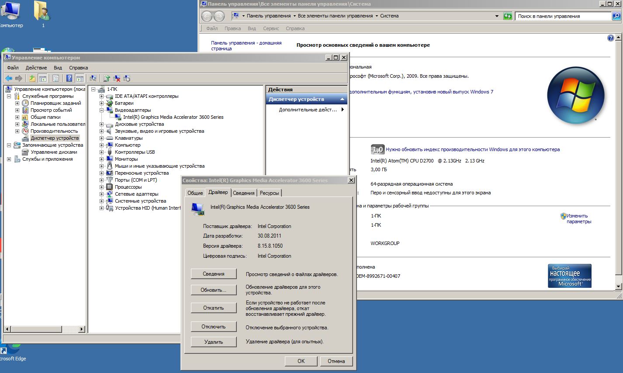Screen dimensions: 623x373
Task: Click the blue question mark Help icon
Action: pyautogui.click(x=69, y=78)
